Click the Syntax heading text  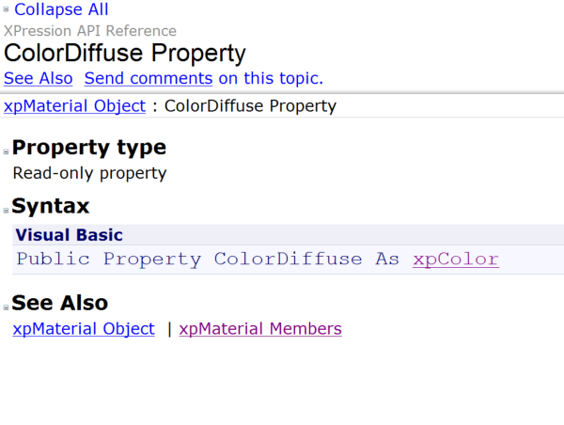point(51,206)
